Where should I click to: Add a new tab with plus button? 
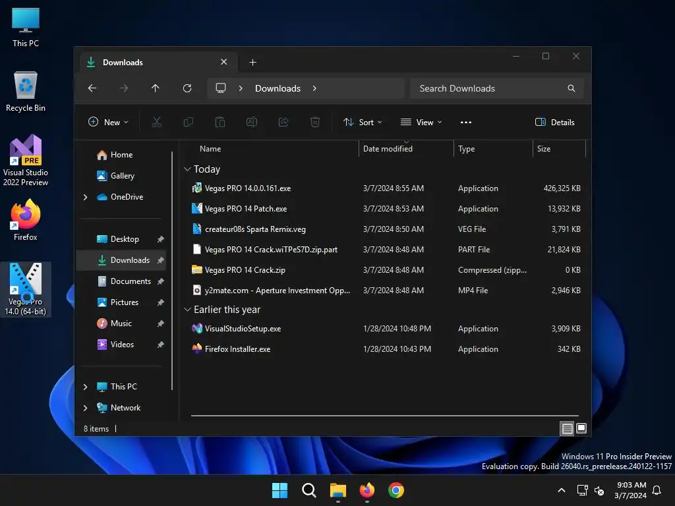pyautogui.click(x=252, y=63)
